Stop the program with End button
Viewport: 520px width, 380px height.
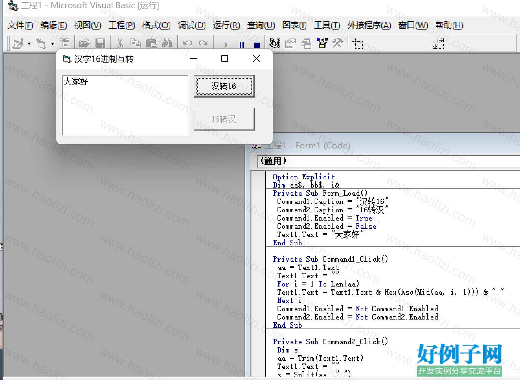click(x=257, y=45)
